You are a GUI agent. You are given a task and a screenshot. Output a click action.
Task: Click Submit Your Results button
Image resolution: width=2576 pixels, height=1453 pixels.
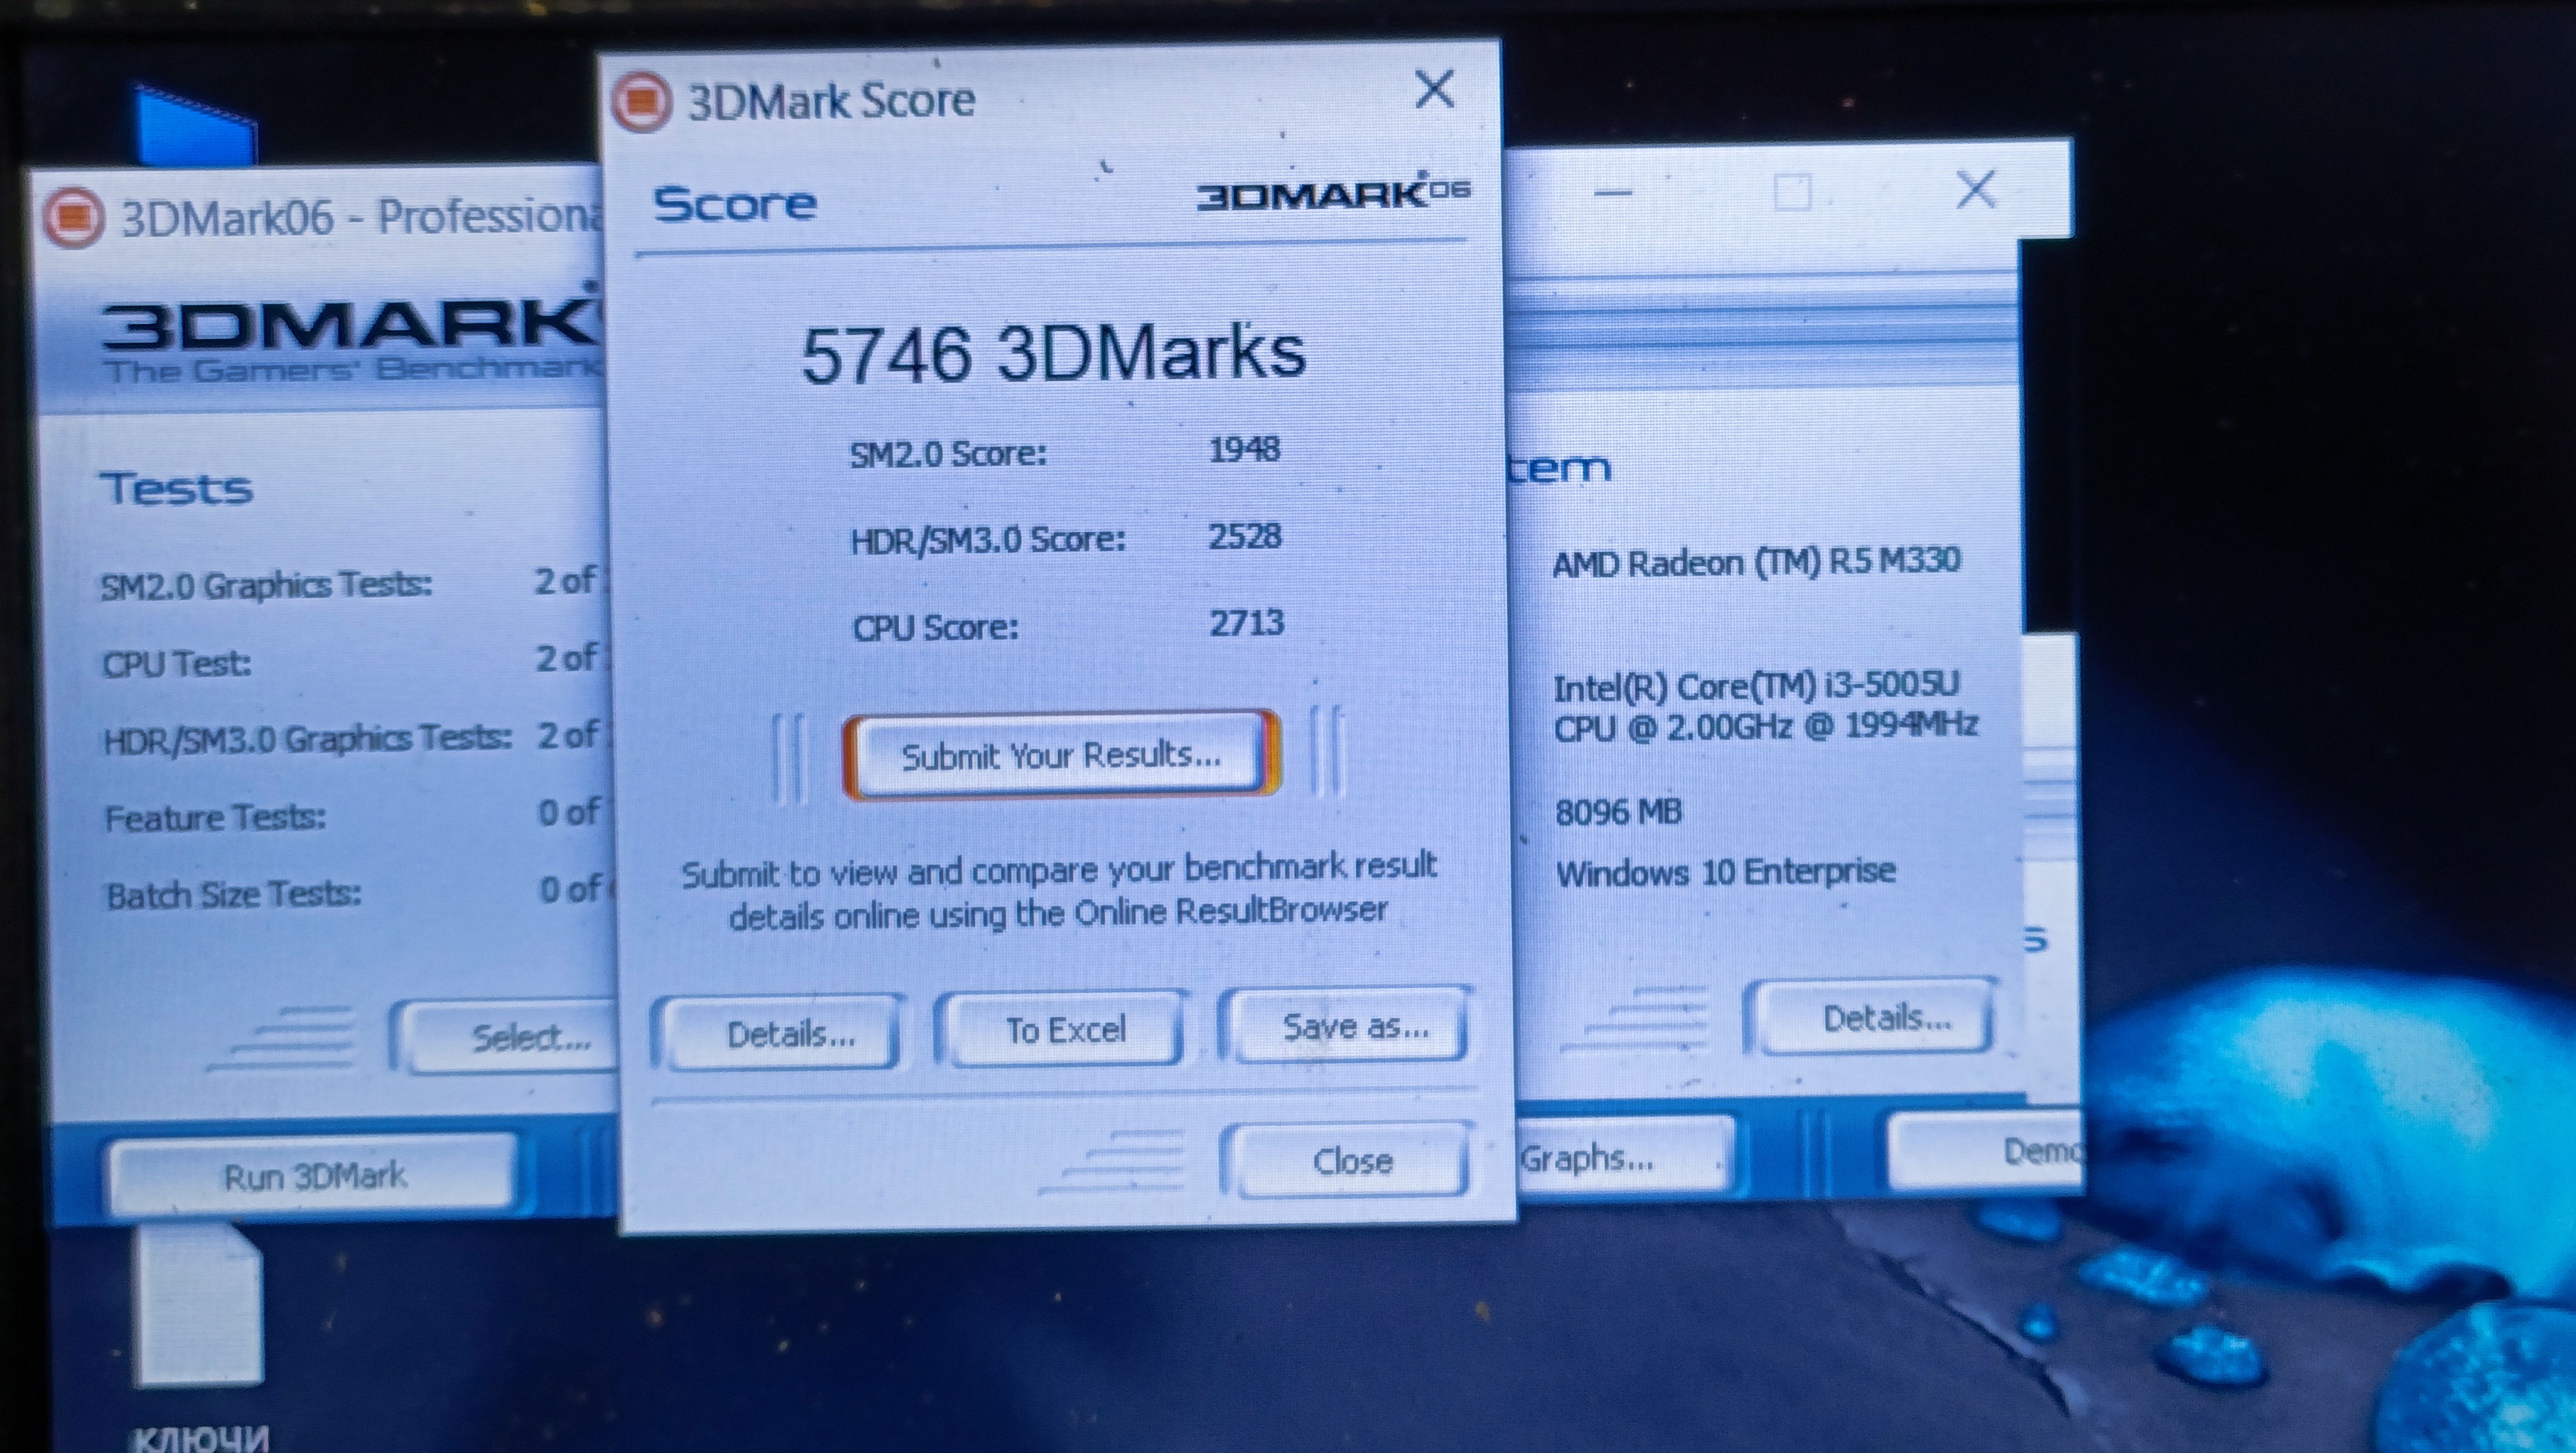pyautogui.click(x=1061, y=755)
